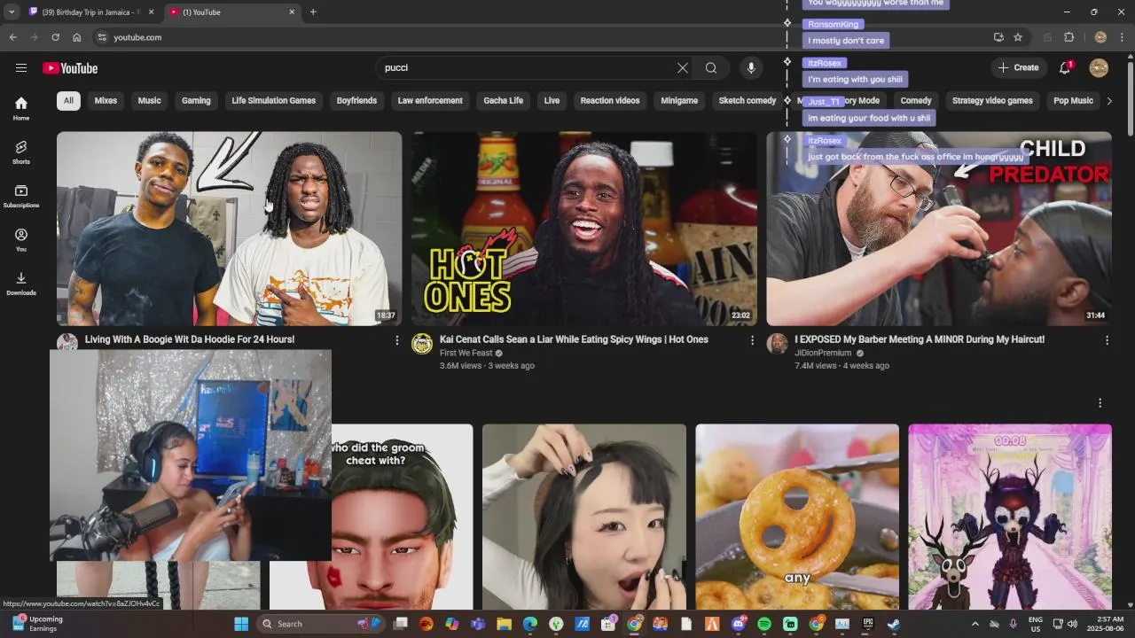Open the Chrome three-dot menu
This screenshot has width=1135, height=638.
[1122, 37]
